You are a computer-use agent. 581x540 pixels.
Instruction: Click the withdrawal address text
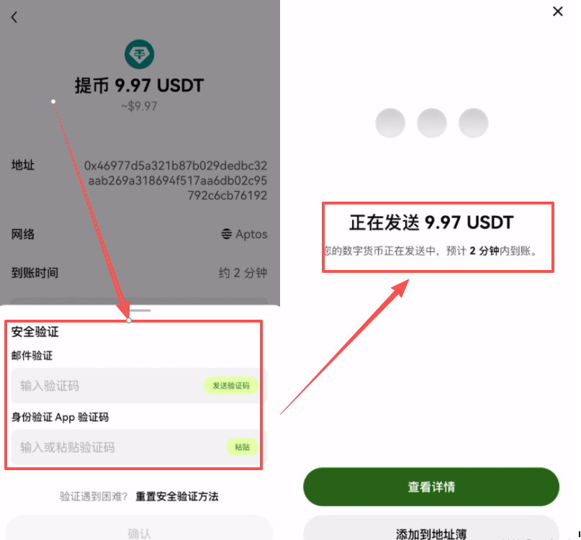[176, 180]
